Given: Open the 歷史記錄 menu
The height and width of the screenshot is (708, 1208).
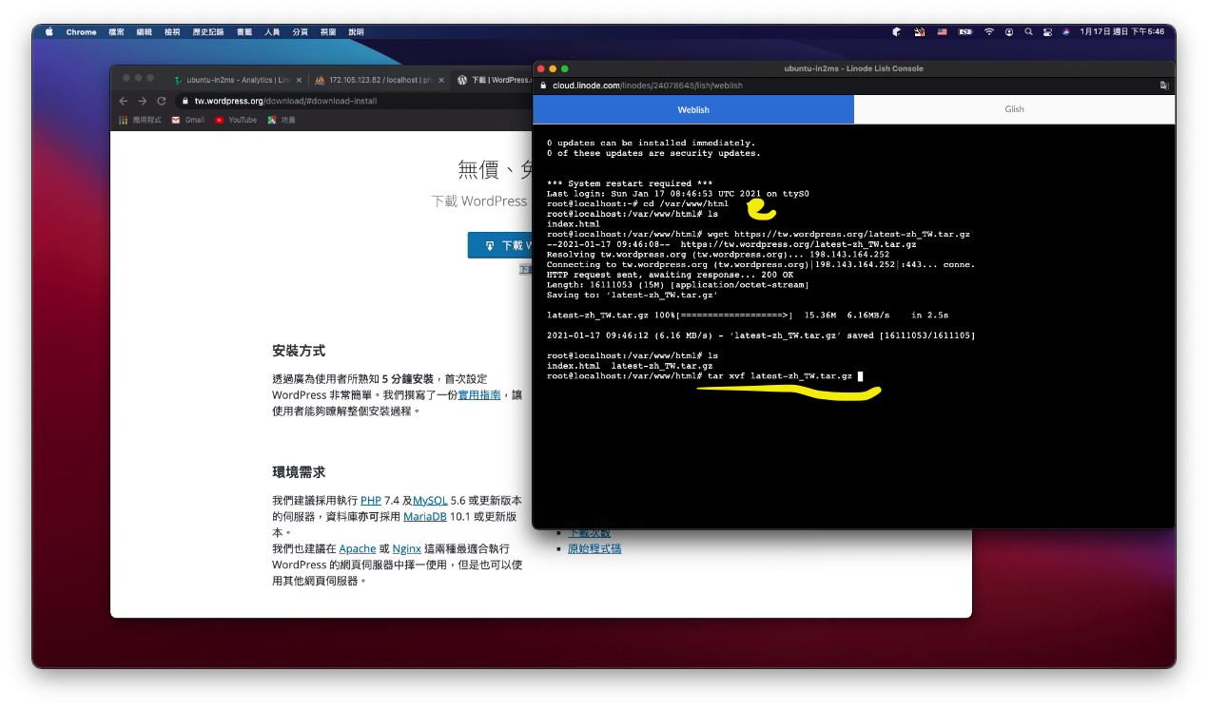Looking at the screenshot, I should pos(207,31).
